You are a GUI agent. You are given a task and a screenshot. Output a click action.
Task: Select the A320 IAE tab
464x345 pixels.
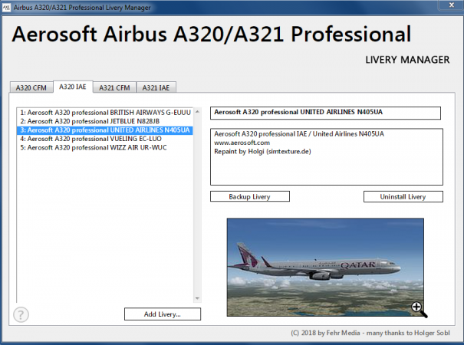tap(73, 87)
